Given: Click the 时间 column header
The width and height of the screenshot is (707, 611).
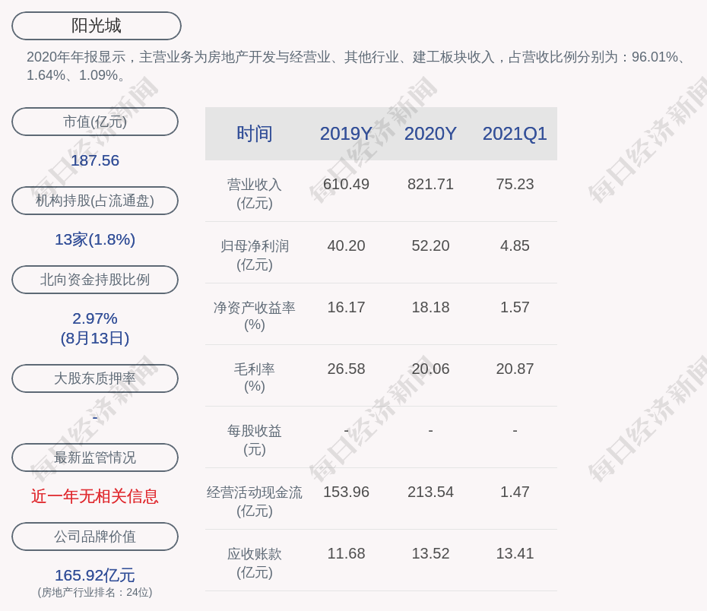Looking at the screenshot, I should [x=255, y=134].
